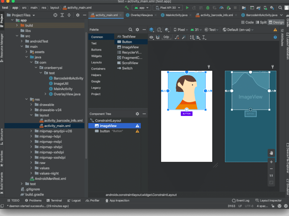
Task: Expand the build folder in project tree
Action: coord(17,25)
